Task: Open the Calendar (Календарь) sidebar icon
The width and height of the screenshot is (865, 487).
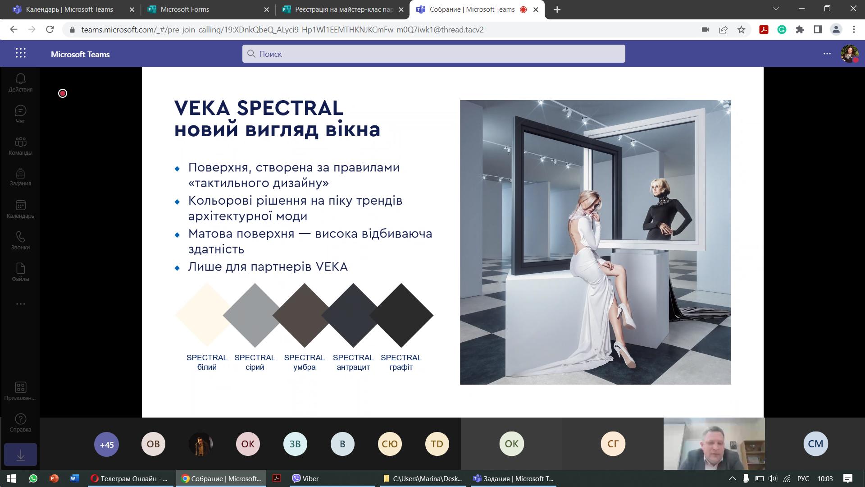Action: pyautogui.click(x=20, y=209)
